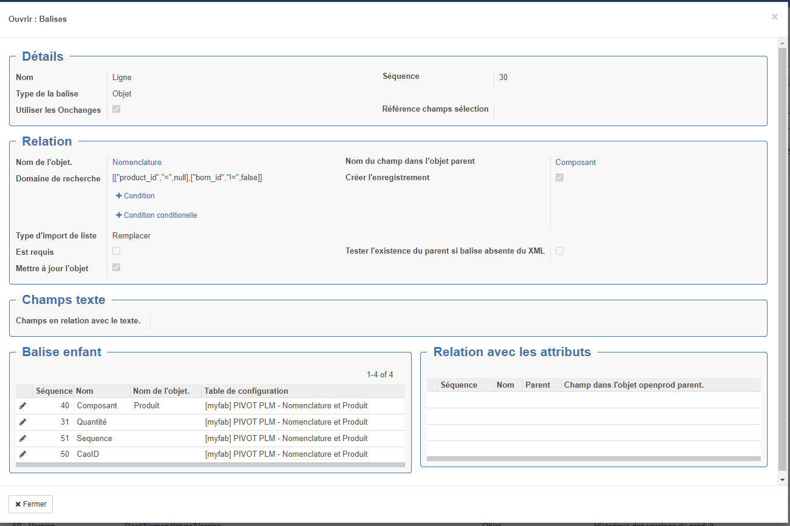Open the Nomenclature object link
This screenshot has width=790, height=526.
(x=137, y=163)
